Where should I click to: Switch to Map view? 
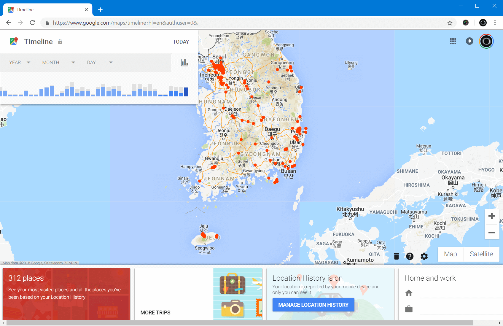pyautogui.click(x=450, y=254)
